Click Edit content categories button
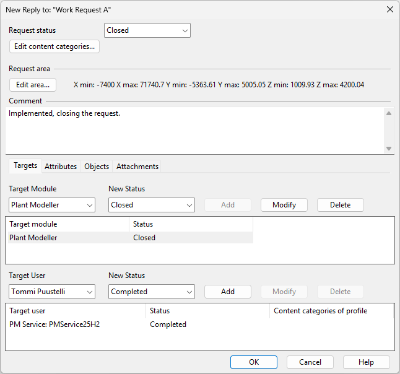Viewport: 400px width, 374px height. (x=54, y=46)
